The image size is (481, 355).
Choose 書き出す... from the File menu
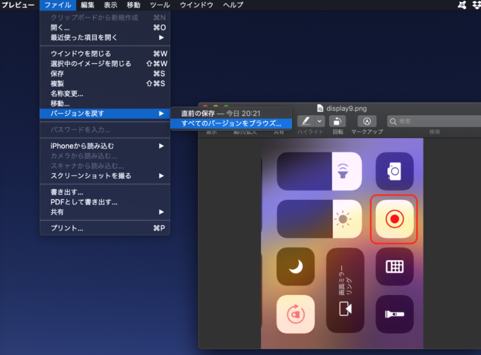pyautogui.click(x=105, y=192)
